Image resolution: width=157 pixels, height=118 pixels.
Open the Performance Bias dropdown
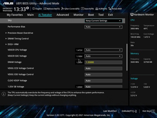tap(103, 27)
